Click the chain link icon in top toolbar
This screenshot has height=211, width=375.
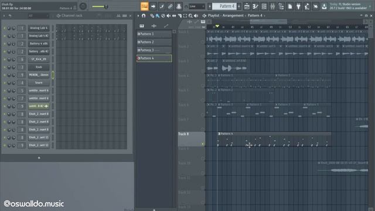171,6
